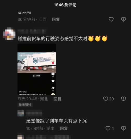Reply to the 36分钟前 江西 comment

56,19
